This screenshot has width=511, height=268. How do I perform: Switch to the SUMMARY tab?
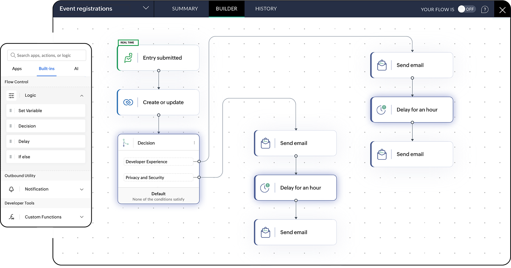(x=185, y=9)
